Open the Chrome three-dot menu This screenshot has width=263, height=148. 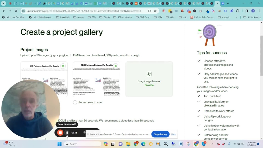[259, 11]
